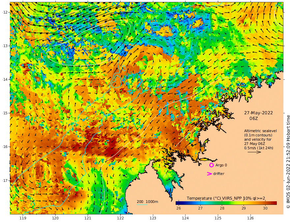Click color bar tick label 29
Viewport: 290px width, 224px height.
click(244, 208)
